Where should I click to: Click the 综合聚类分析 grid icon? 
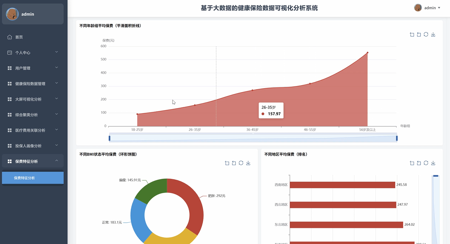10,115
